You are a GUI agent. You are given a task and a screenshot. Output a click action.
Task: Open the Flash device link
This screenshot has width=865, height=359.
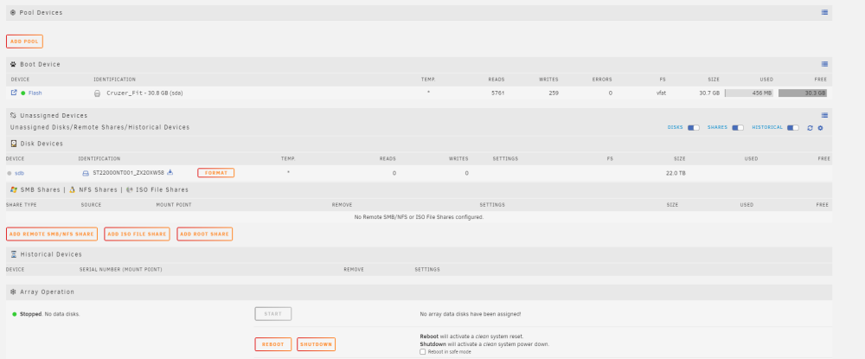[x=35, y=93]
